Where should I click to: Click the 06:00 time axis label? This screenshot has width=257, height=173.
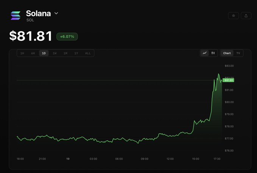coord(119,159)
